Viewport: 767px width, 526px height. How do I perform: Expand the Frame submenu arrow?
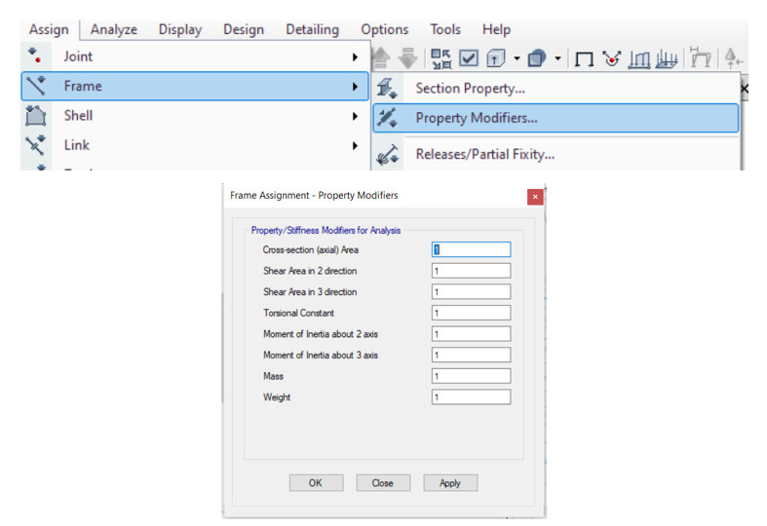[355, 87]
